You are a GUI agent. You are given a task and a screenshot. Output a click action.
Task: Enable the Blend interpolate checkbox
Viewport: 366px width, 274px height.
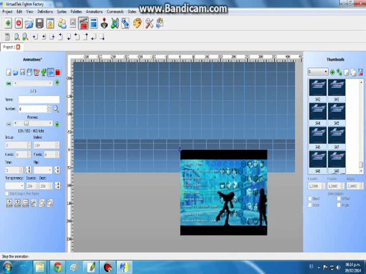coord(310,199)
